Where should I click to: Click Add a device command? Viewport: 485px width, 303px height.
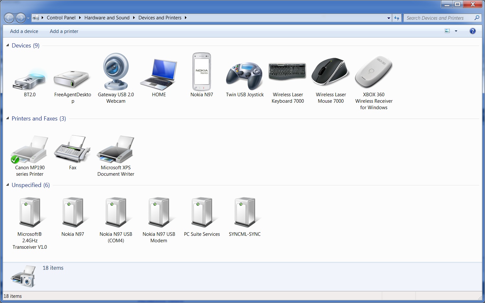coord(24,31)
